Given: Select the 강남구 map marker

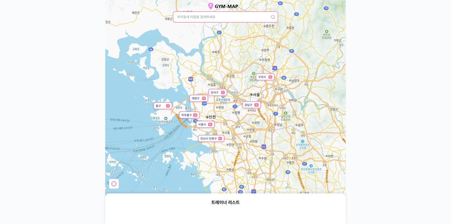Looking at the screenshot, I should (x=249, y=105).
